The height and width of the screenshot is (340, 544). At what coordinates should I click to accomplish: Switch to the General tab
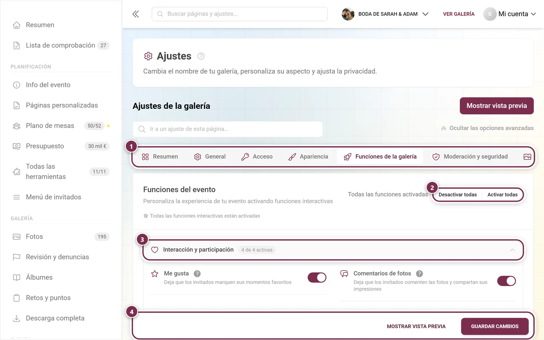coord(210,157)
